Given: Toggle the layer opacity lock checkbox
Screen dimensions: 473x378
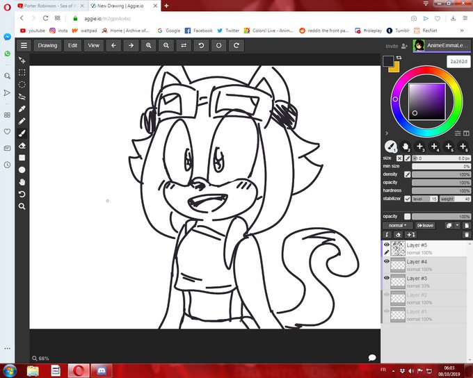Looking at the screenshot, I should coord(407,216).
